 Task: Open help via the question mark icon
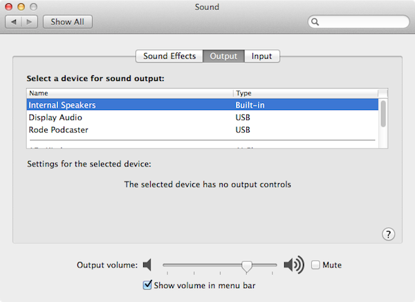[x=388, y=234]
